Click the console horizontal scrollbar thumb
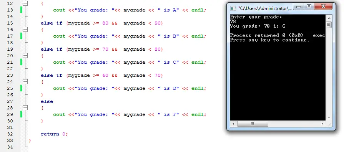The height and width of the screenshot is (152, 344). point(253,124)
